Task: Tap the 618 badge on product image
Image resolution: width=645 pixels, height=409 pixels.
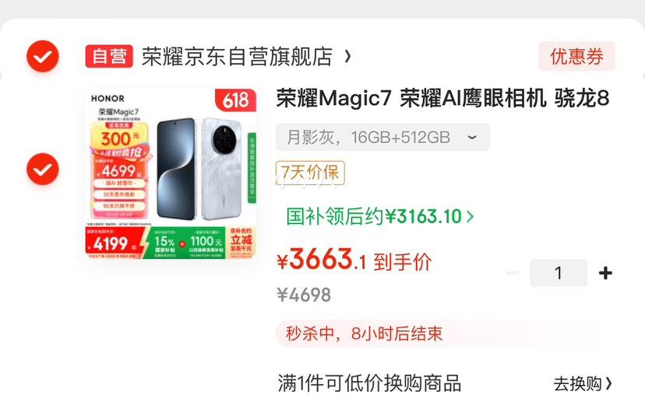Action: pyautogui.click(x=236, y=100)
